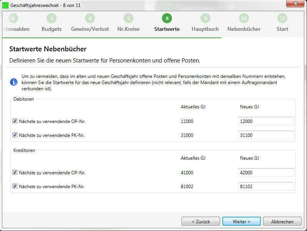Click the Zurück button
The width and height of the screenshot is (307, 231).
pyautogui.click(x=201, y=221)
